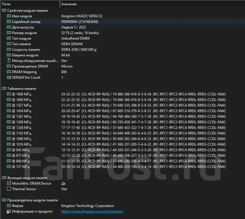Select the value 32 ГБ (2 ranks, 16 banks)

click(x=80, y=33)
